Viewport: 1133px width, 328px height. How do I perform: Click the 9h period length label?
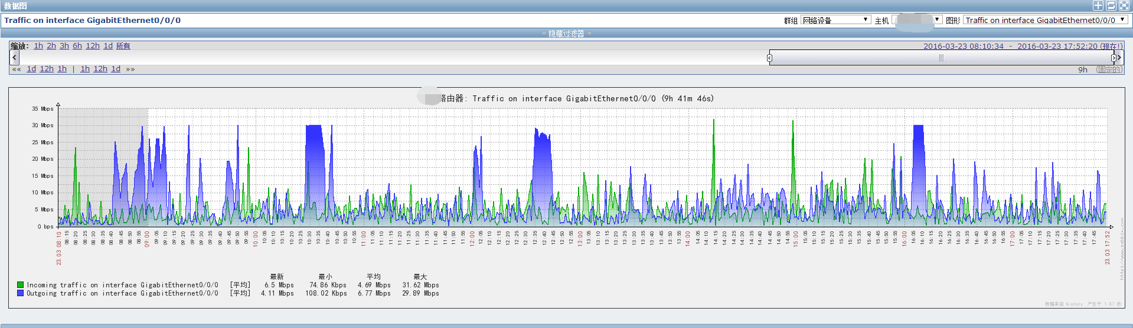click(1083, 69)
